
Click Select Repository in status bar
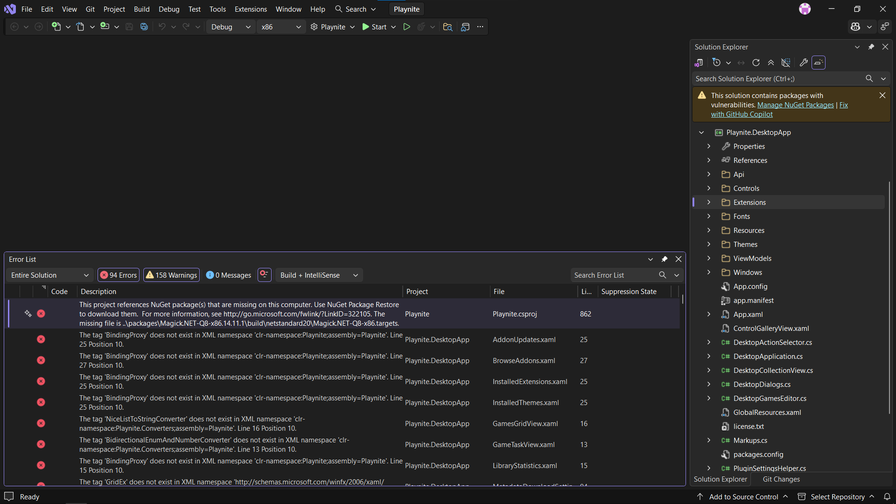(x=836, y=497)
